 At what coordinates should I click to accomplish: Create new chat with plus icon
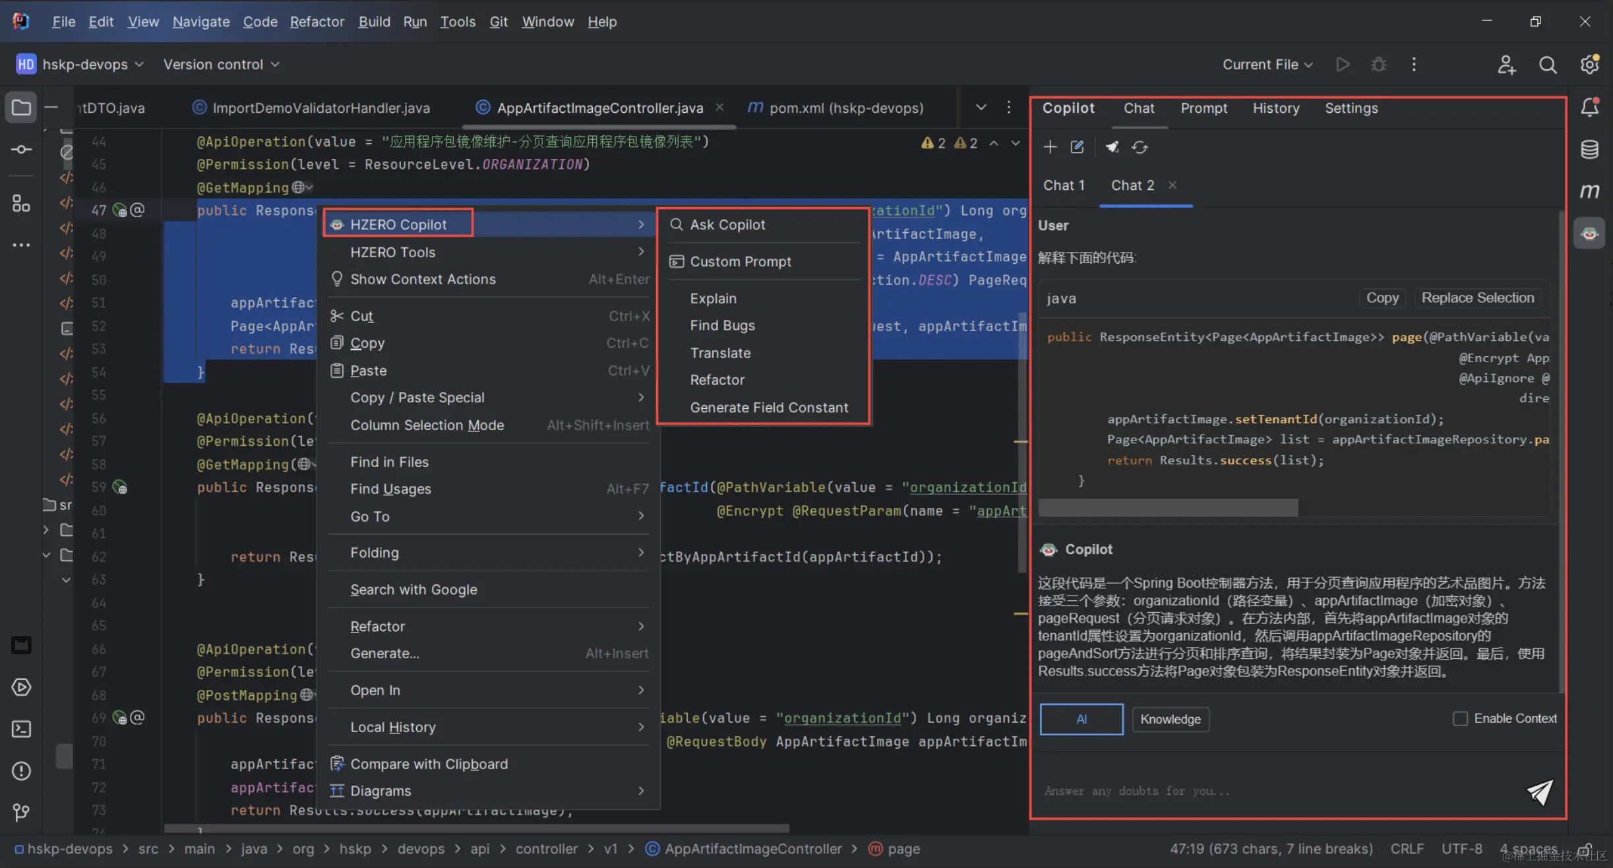1050,147
